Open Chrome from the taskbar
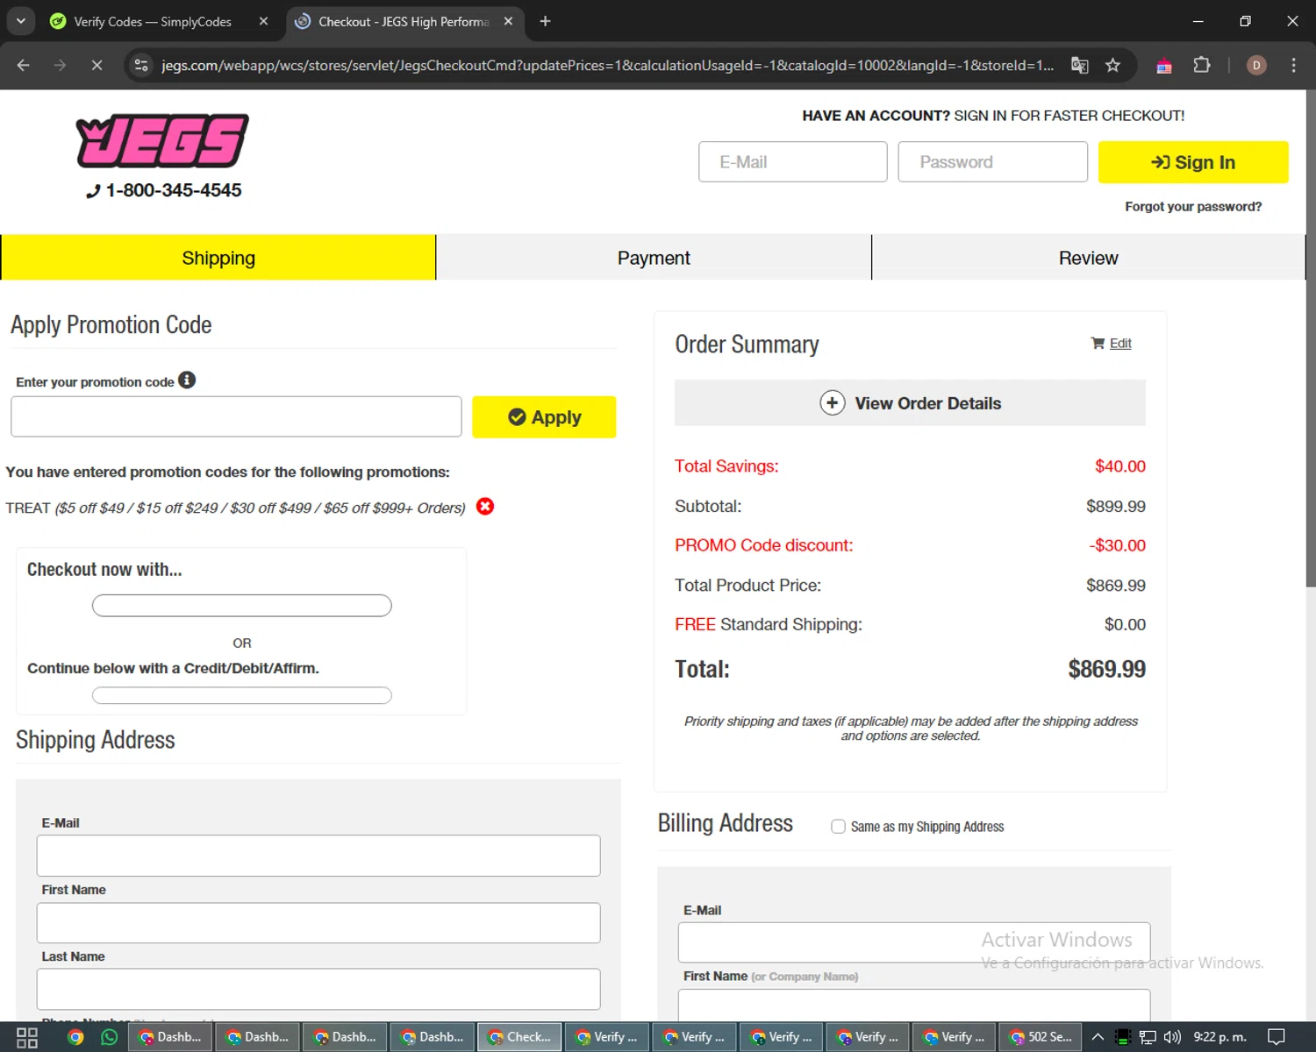Image resolution: width=1316 pixels, height=1052 pixels. pyautogui.click(x=75, y=1037)
